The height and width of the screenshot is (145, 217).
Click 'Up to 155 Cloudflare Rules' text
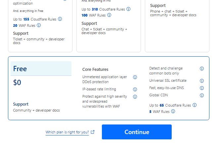(x=35, y=19)
